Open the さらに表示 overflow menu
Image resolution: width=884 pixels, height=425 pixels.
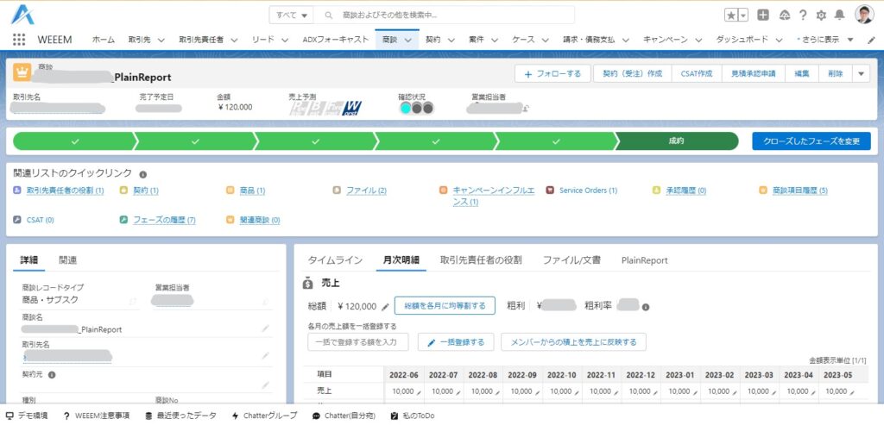point(824,40)
